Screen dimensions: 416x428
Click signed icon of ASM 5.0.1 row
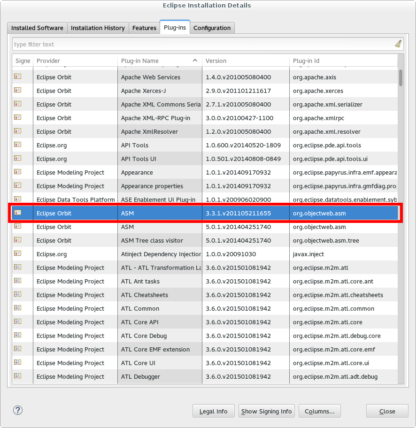pos(18,226)
